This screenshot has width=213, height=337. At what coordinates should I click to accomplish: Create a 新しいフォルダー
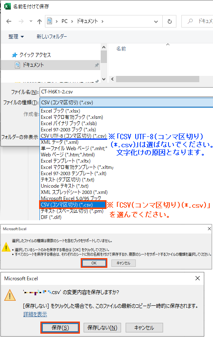coord(52,37)
